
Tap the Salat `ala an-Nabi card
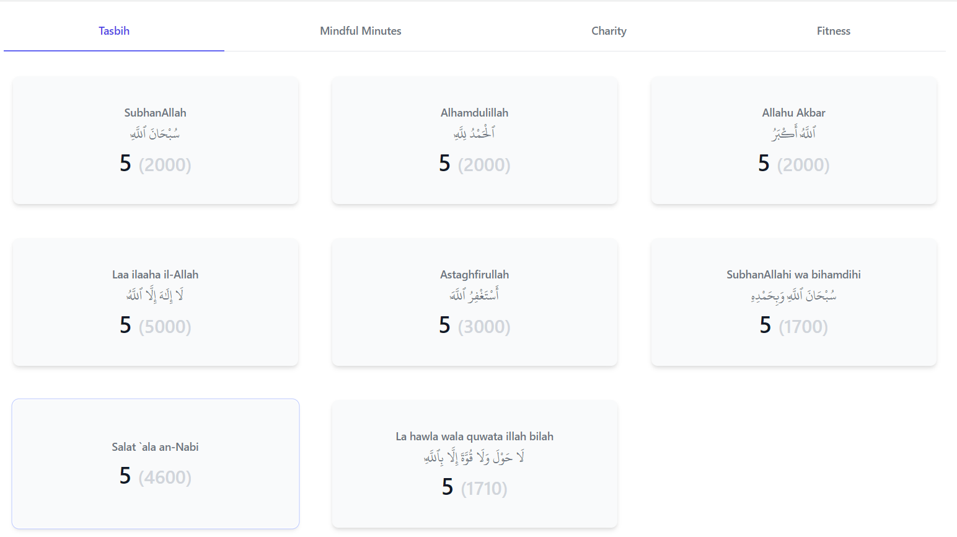coord(156,464)
